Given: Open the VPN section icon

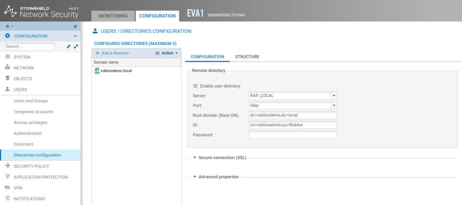Looking at the screenshot, I should [7, 187].
